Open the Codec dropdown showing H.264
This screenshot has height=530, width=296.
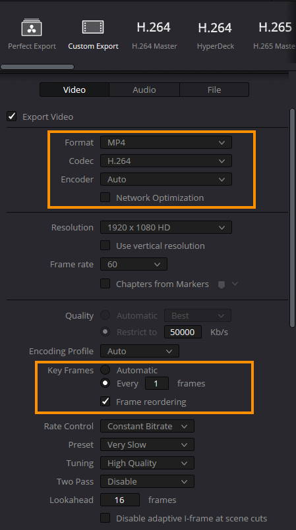165,161
